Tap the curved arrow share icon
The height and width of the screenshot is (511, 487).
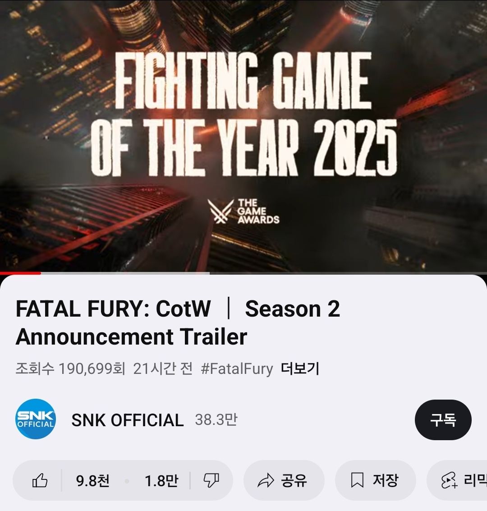click(x=266, y=480)
